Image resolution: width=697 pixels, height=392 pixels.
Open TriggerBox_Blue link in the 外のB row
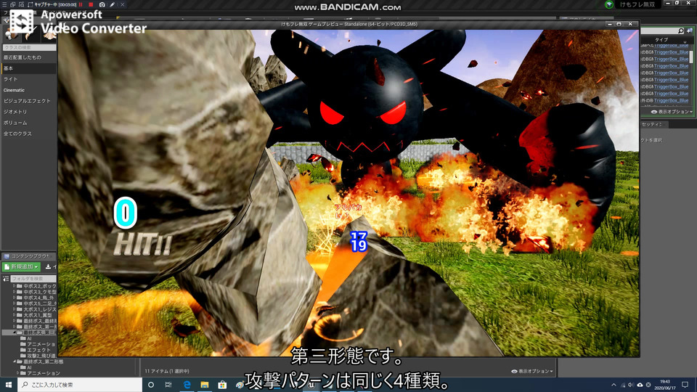pyautogui.click(x=671, y=100)
